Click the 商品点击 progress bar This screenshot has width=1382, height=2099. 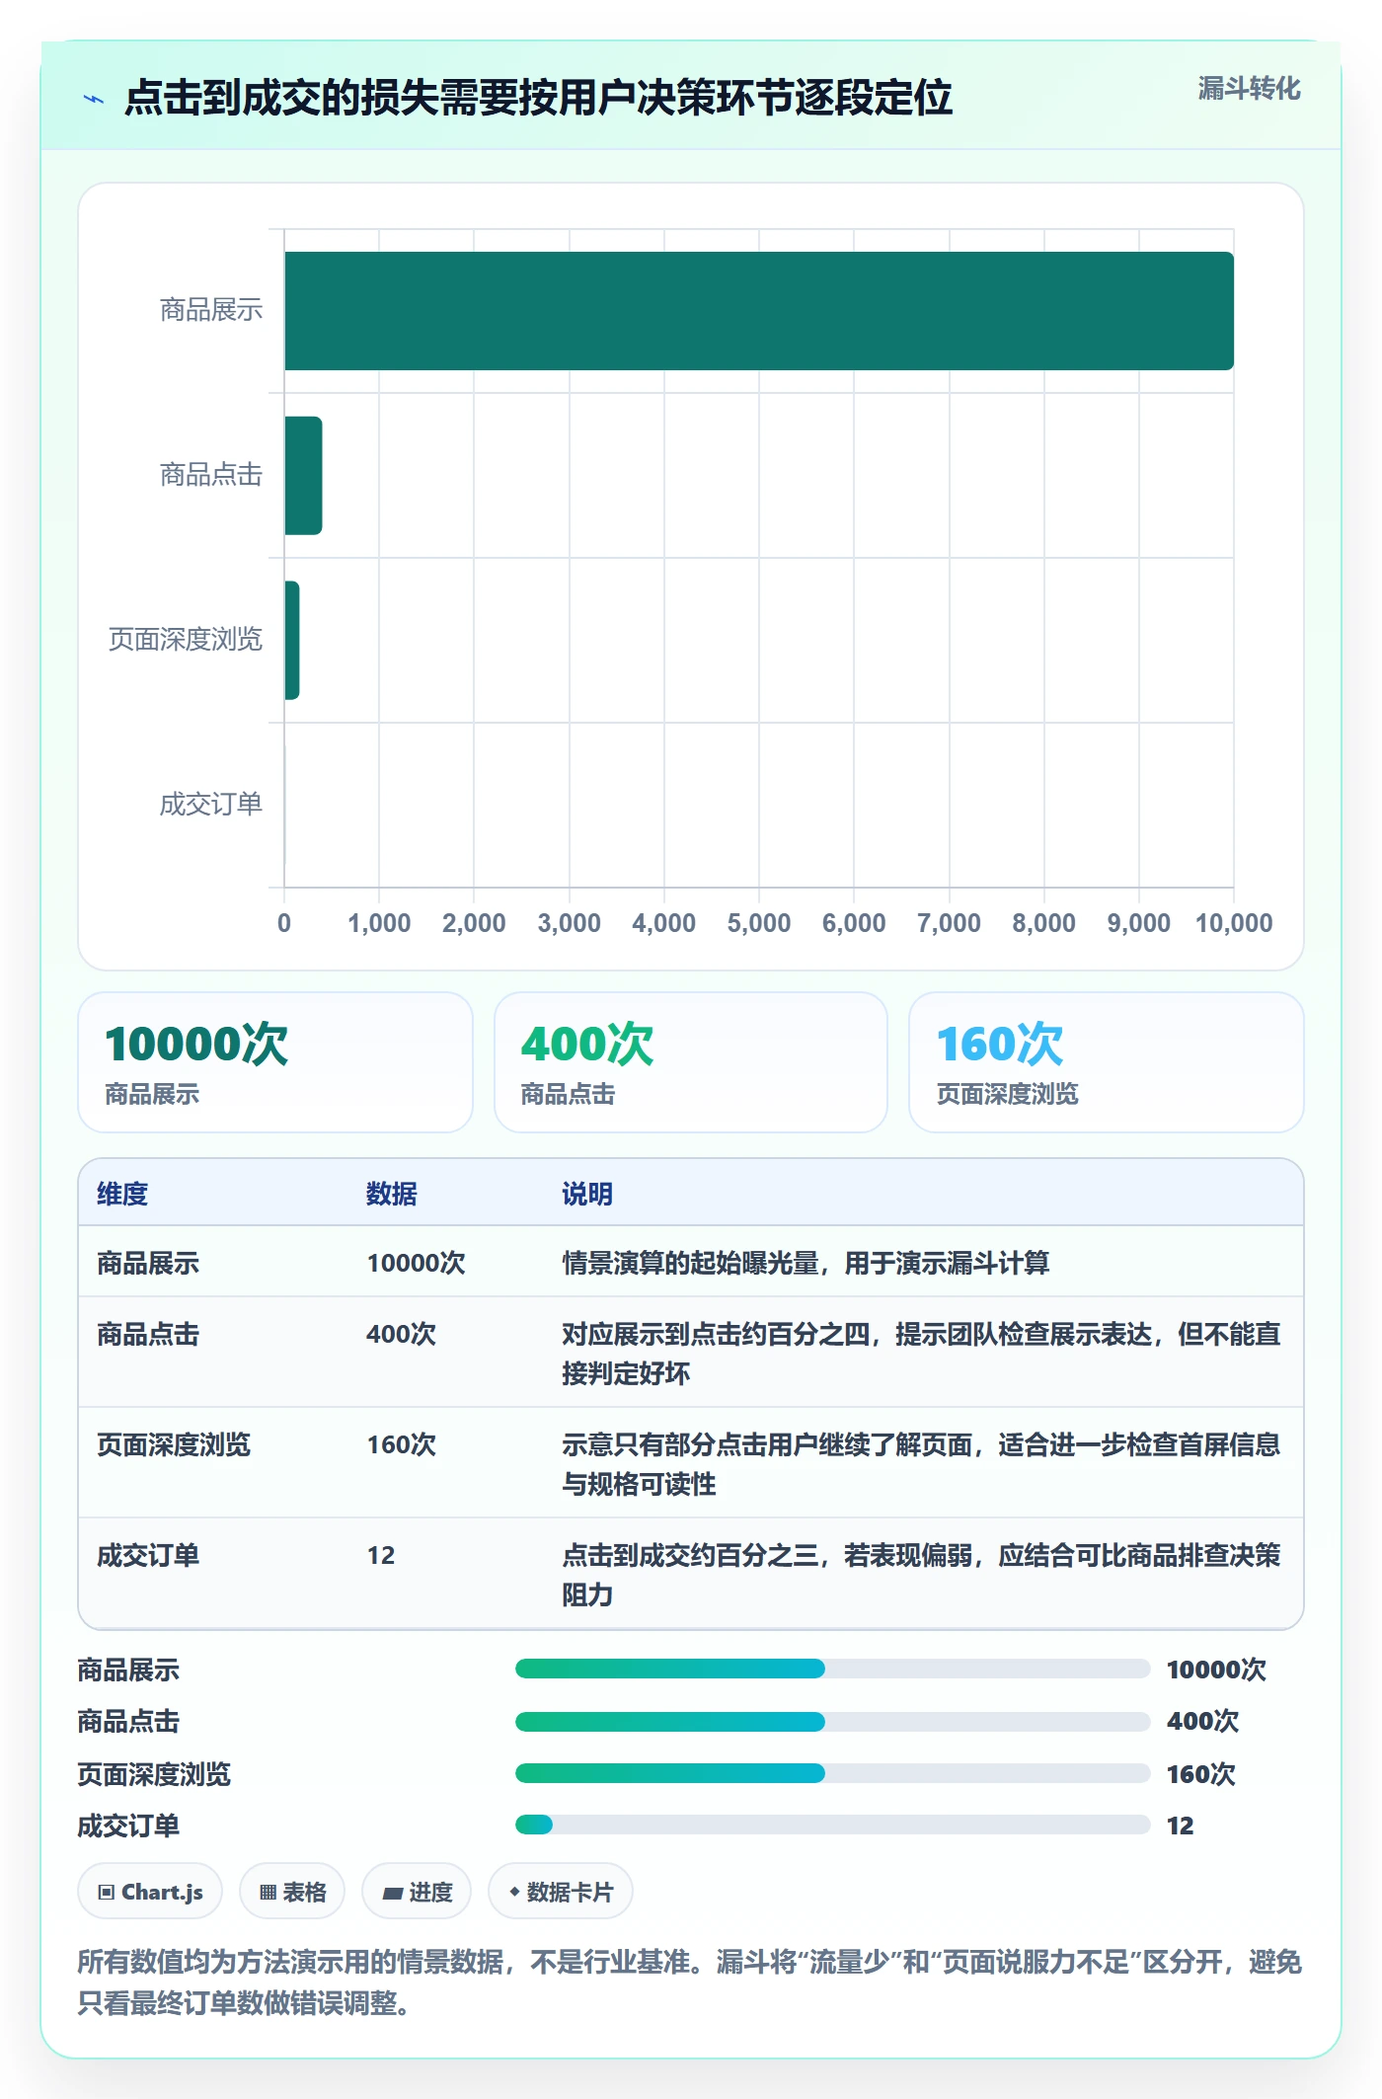click(832, 1722)
